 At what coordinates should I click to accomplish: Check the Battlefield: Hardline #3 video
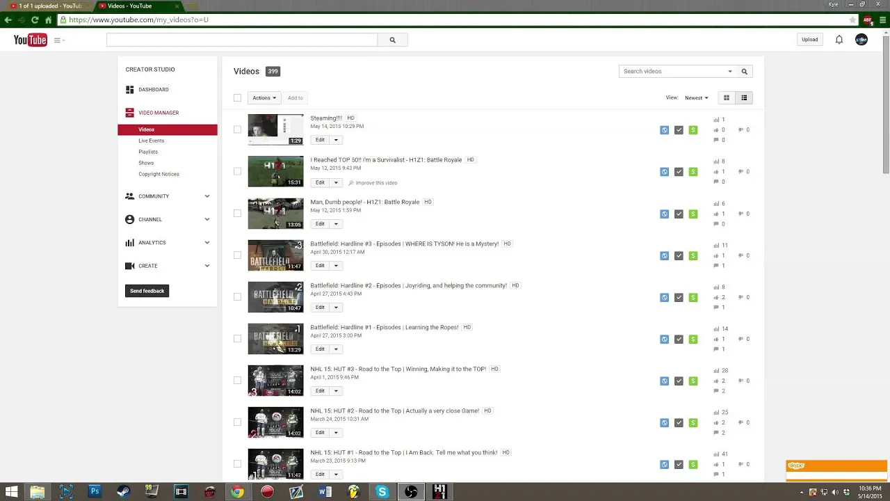tap(237, 255)
